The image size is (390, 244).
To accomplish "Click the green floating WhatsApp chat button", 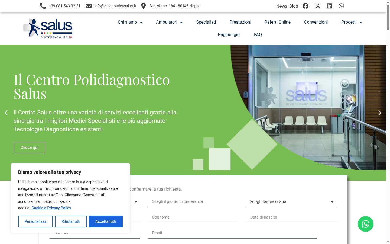I will (x=366, y=224).
